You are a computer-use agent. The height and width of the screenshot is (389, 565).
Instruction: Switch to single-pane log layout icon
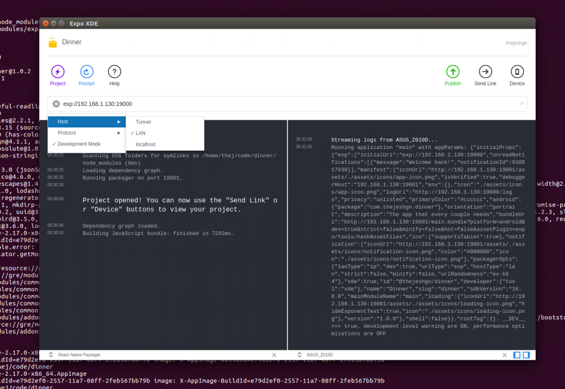coord(516,355)
